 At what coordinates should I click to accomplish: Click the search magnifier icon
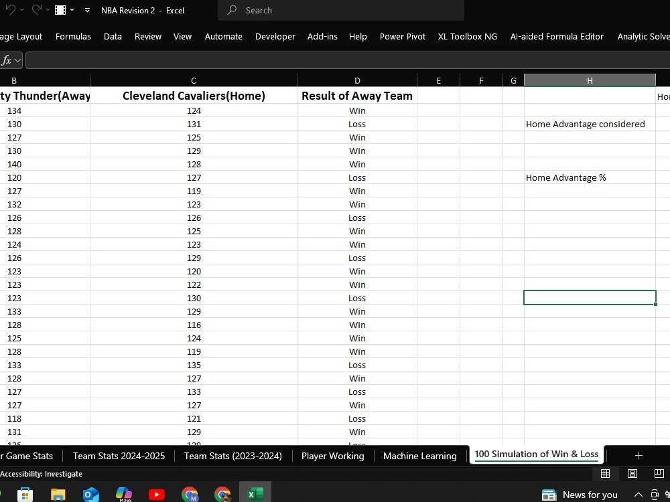(232, 10)
